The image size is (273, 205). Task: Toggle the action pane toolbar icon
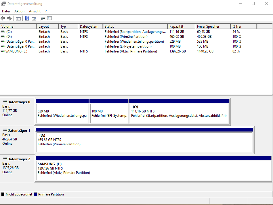click(34, 18)
